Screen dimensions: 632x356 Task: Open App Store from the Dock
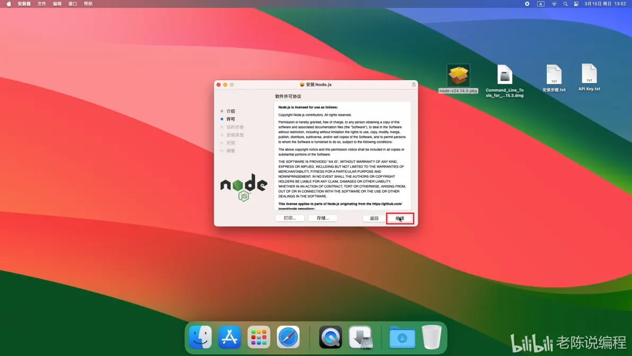[230, 337]
